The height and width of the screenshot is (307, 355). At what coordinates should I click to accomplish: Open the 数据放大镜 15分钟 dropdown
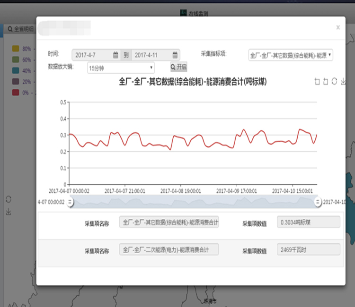point(121,68)
